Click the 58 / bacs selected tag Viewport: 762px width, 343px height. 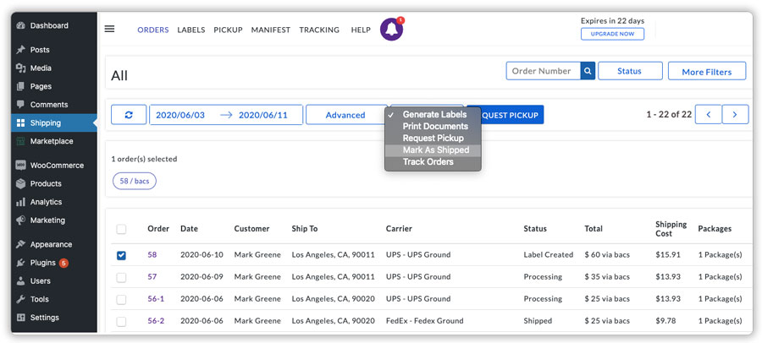[135, 181]
